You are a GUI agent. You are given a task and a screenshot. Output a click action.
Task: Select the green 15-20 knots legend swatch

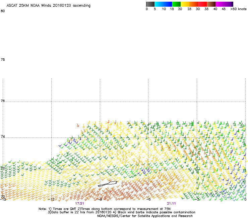point(176,4)
